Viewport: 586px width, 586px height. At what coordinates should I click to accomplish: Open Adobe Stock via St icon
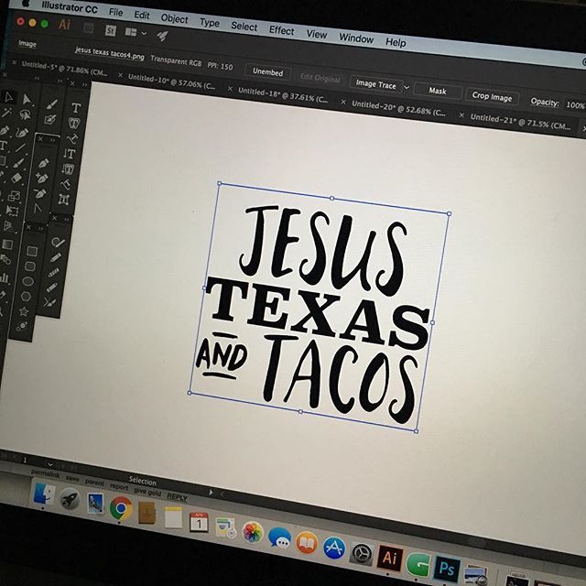[111, 30]
